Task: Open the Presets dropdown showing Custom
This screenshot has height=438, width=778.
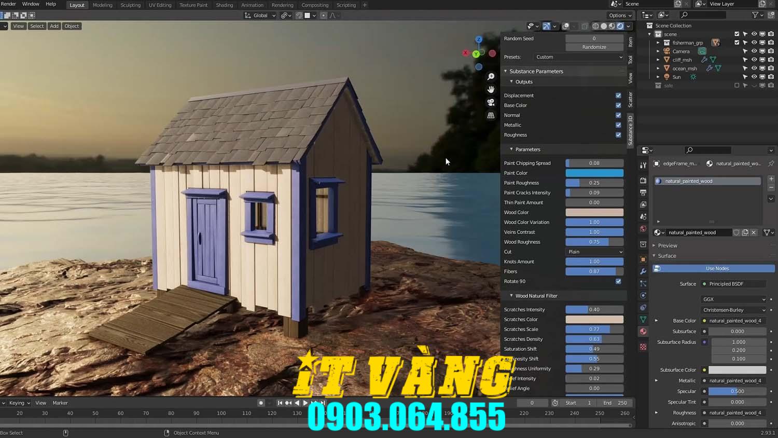Action: click(578, 57)
